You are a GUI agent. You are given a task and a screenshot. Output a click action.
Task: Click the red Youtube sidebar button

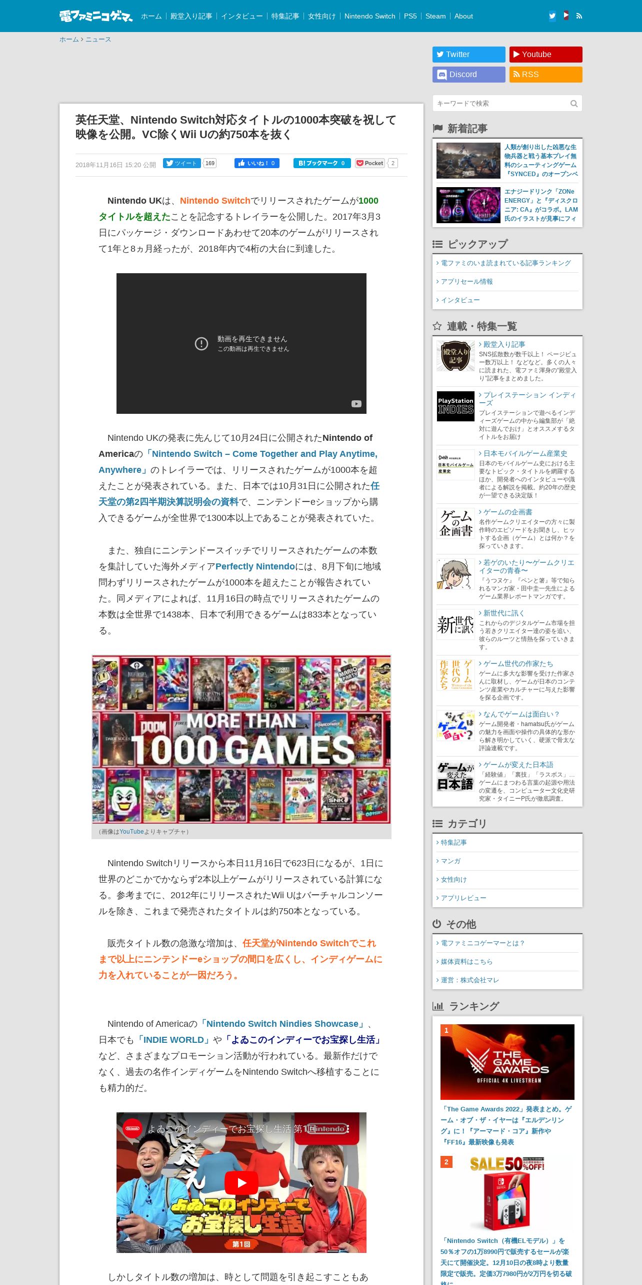[546, 55]
